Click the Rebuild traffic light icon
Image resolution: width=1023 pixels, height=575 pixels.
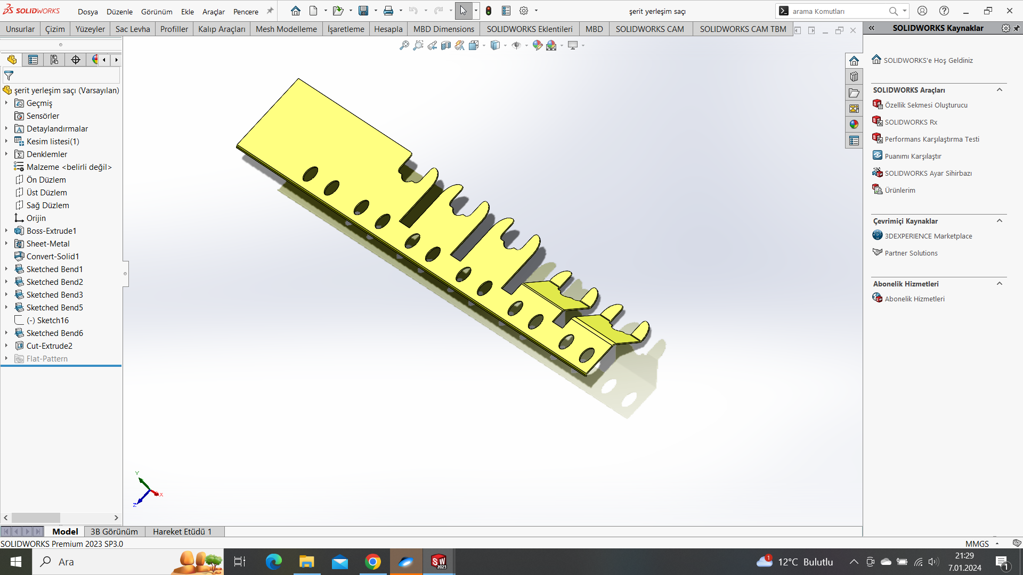(489, 11)
